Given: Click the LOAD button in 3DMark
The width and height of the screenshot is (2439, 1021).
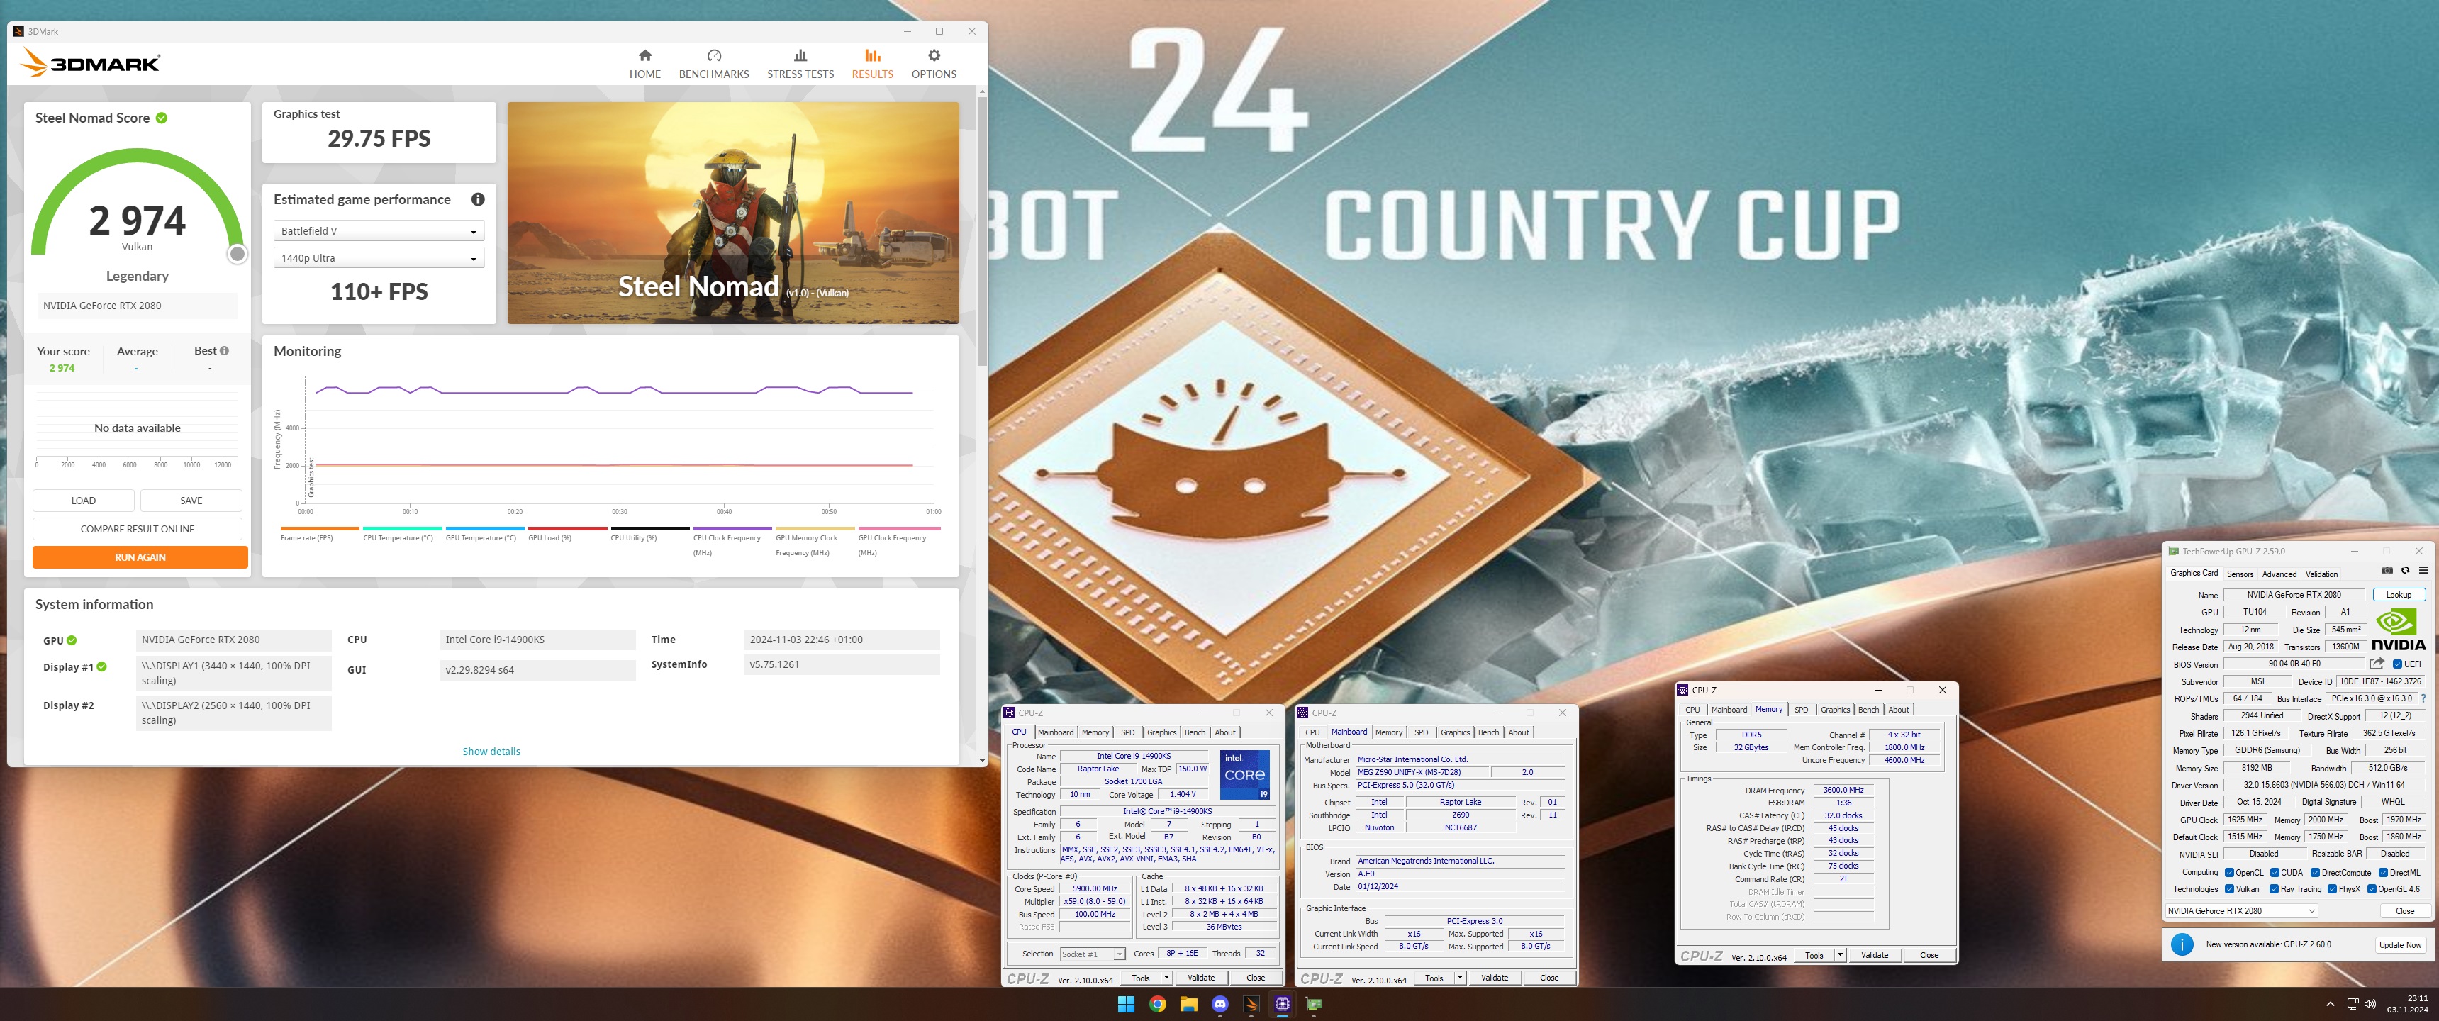Looking at the screenshot, I should pyautogui.click(x=84, y=500).
